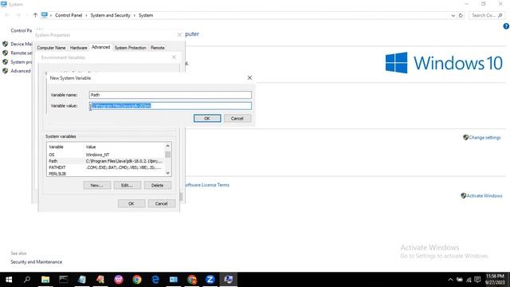The height and width of the screenshot is (287, 510).
Task: Confirm New System Variable with OK
Action: (207, 119)
